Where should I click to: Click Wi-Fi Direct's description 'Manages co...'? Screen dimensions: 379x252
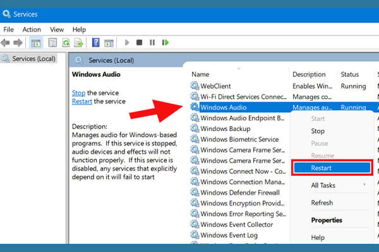coord(312,96)
